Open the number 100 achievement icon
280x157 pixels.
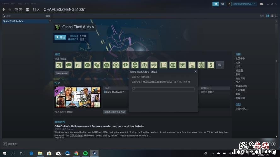[173, 65]
